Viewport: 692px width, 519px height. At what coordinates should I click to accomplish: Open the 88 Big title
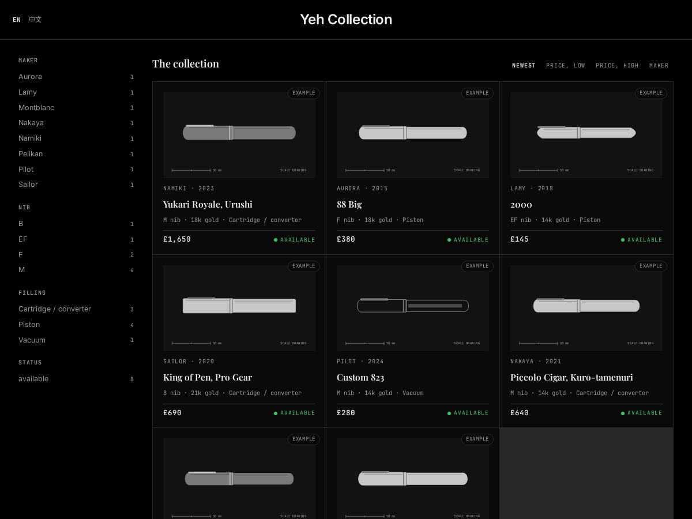349,204
